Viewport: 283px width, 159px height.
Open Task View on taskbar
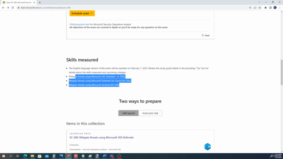tap(18, 156)
